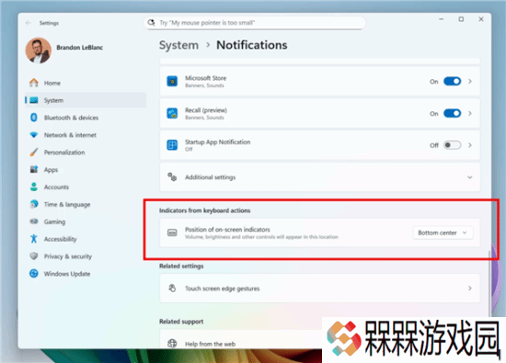Image resolution: width=506 pixels, height=363 pixels.
Task: Turn off Recall (preview) notifications toggle
Action: click(x=452, y=113)
